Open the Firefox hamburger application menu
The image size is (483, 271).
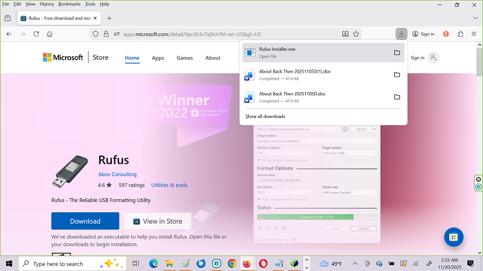tap(474, 34)
